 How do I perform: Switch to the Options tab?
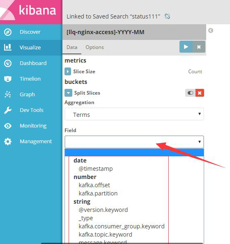coord(94,47)
